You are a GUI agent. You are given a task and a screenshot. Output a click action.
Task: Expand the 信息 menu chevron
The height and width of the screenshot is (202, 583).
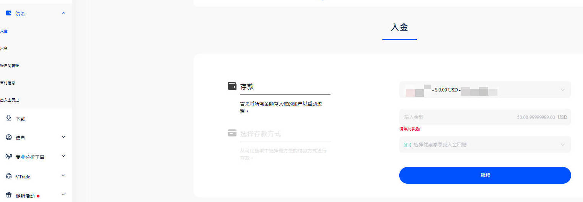click(x=63, y=137)
